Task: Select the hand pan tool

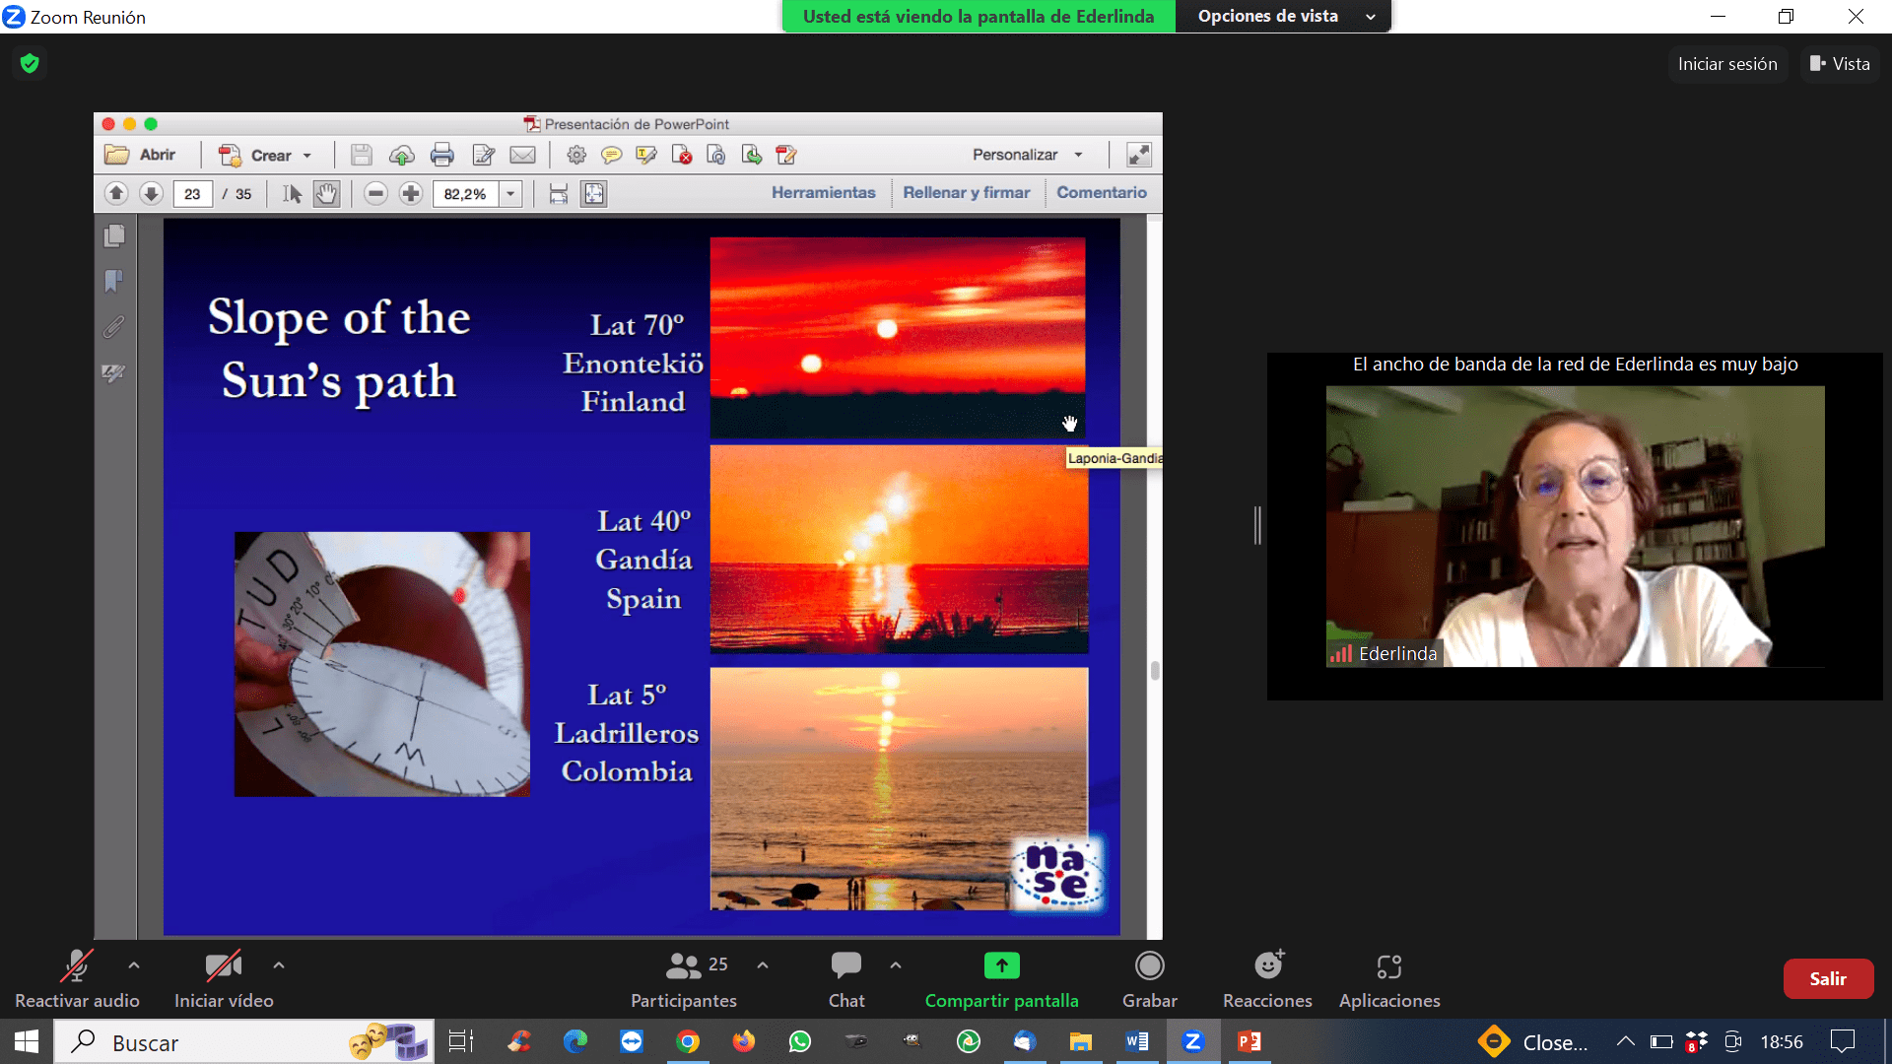Action: coord(326,194)
